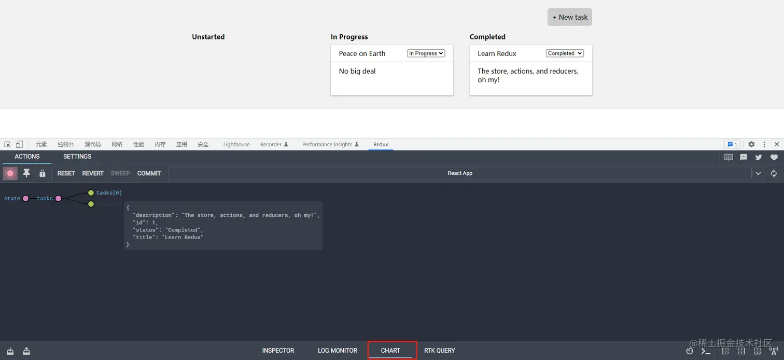Open the 安全 DevTools tab
The image size is (784, 360).
click(x=203, y=144)
